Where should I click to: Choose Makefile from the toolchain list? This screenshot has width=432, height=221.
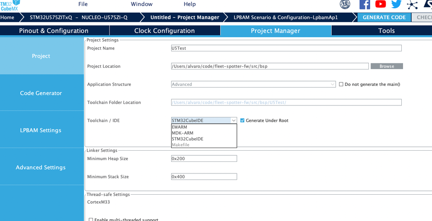[204, 145]
